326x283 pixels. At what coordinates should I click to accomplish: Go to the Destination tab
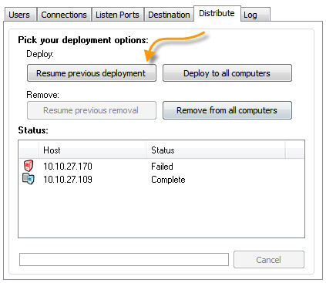pyautogui.click(x=169, y=15)
